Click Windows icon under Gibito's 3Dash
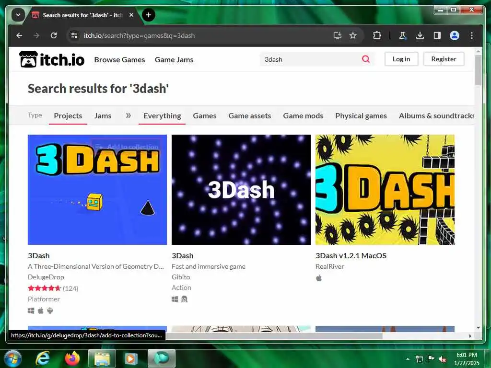The height and width of the screenshot is (368, 491). pyautogui.click(x=175, y=299)
